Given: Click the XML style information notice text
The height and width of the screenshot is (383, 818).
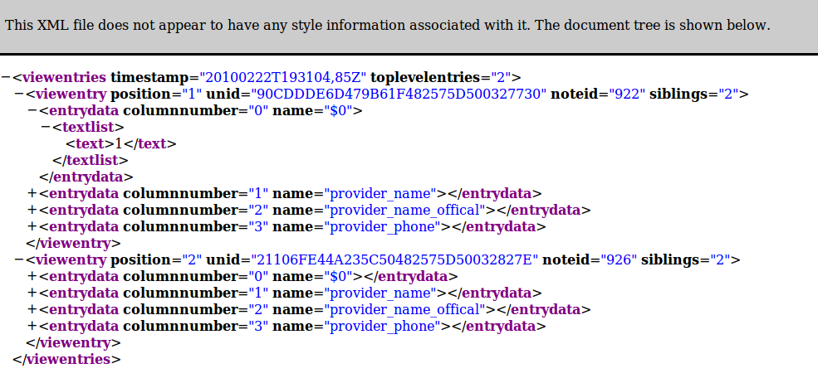Looking at the screenshot, I should (x=388, y=25).
